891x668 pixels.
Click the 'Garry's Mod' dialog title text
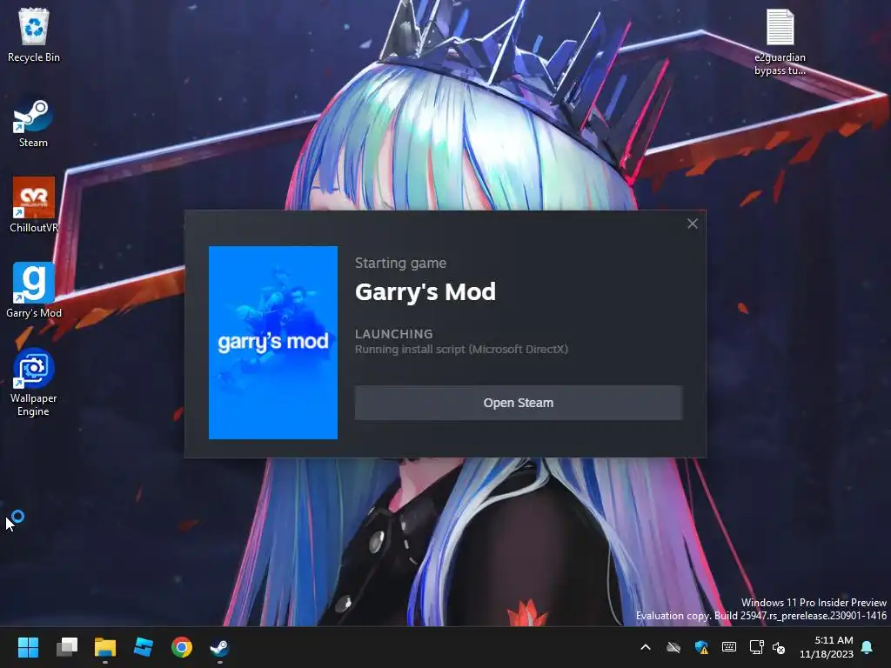click(x=425, y=292)
